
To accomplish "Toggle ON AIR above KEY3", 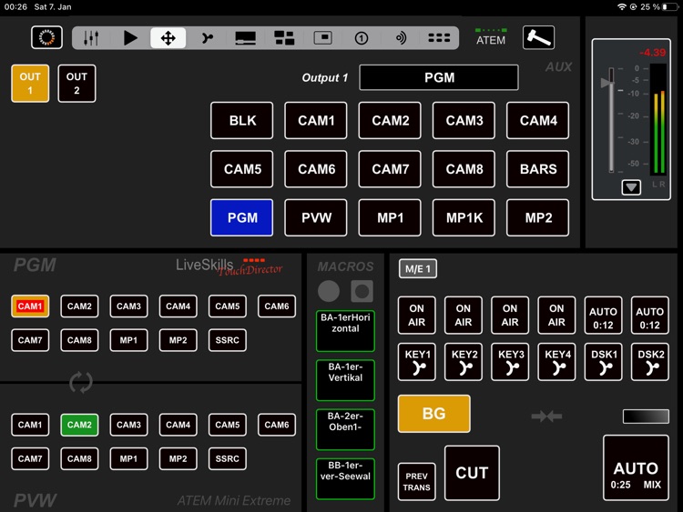I will 510,316.
